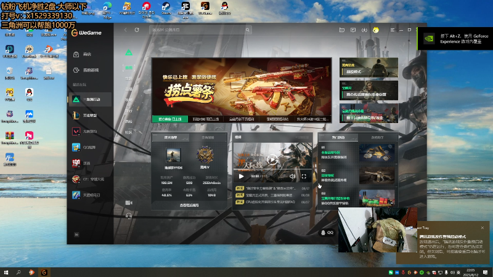Open the bottom right promo card with red containers
The width and height of the screenshot is (493, 277).
369,113
